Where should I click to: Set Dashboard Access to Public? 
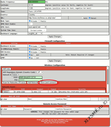[39, 46]
